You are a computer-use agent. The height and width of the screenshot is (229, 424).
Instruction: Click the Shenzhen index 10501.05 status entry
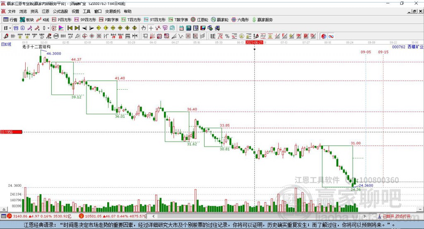(x=112, y=216)
